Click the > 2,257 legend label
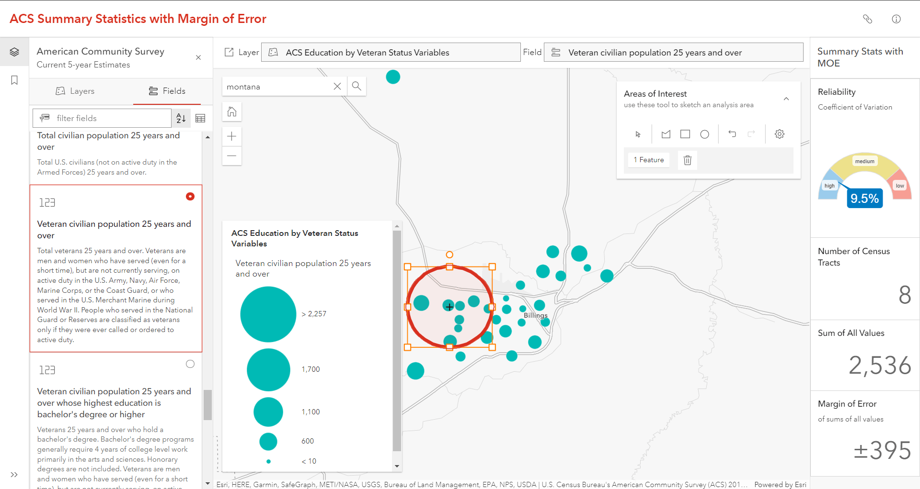920x489 pixels. [314, 314]
